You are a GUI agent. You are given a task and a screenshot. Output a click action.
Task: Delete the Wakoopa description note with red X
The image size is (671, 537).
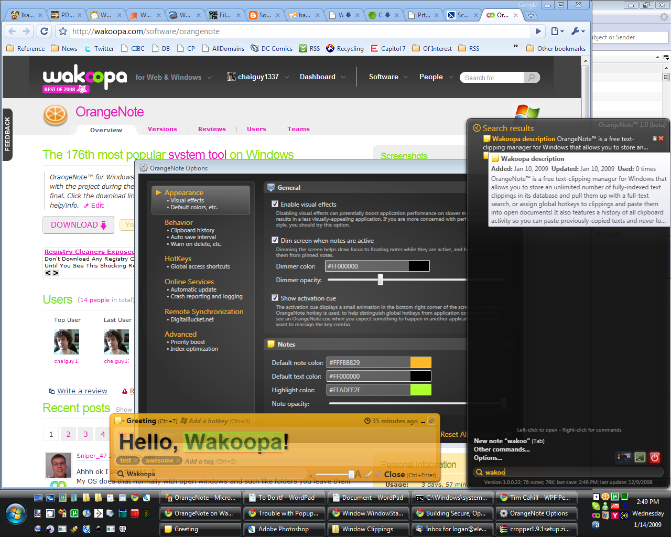click(661, 138)
